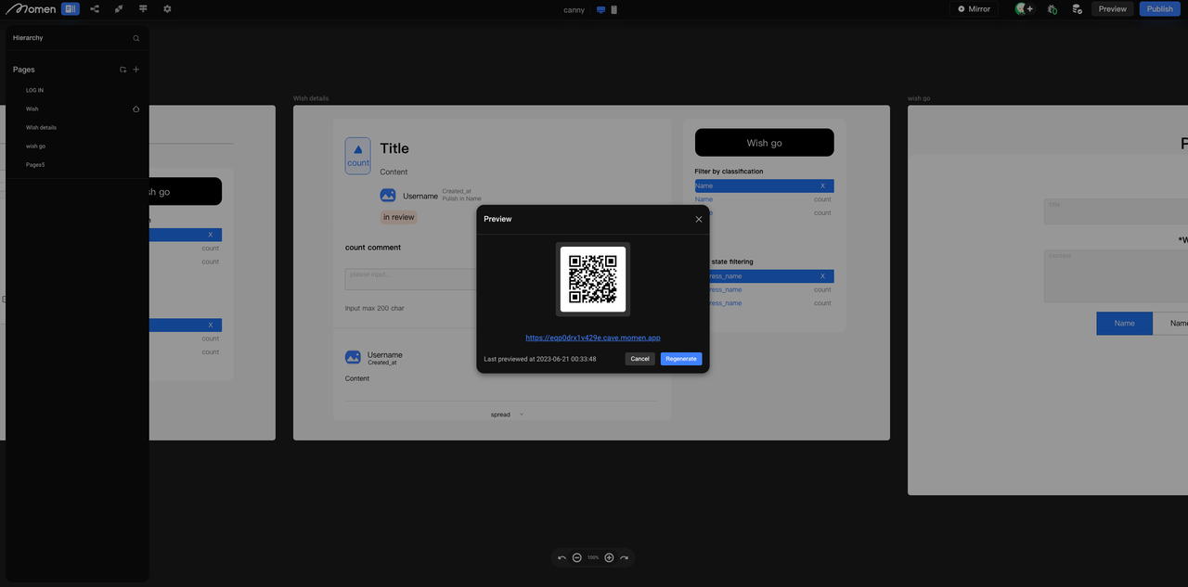The height and width of the screenshot is (587, 1188).
Task: Click the 'Title' heading text
Action: pyautogui.click(x=394, y=148)
